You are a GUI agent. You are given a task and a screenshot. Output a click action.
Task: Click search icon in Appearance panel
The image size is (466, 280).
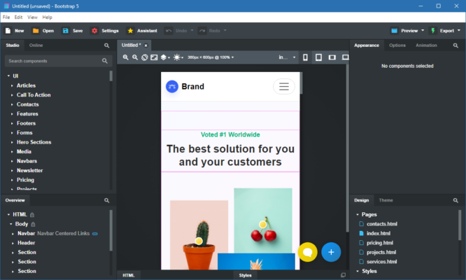(x=456, y=45)
